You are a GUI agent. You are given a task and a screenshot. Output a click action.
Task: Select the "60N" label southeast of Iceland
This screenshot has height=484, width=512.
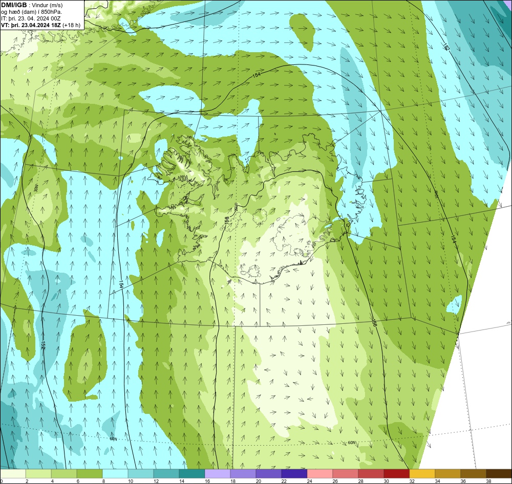(x=351, y=443)
